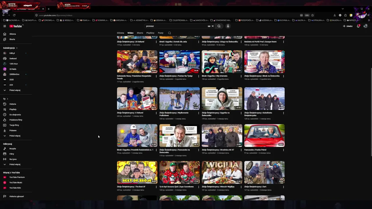
Task: Click the channel search magnifier next to Posty
Action: point(169,33)
